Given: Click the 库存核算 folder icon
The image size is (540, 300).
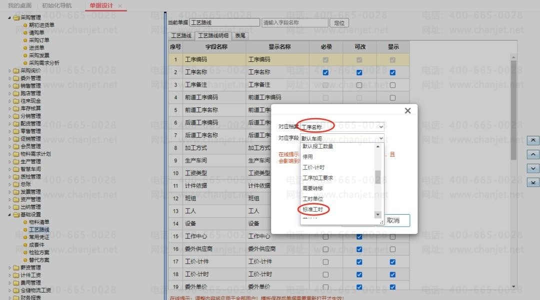Looking at the screenshot, I should click(16, 109).
